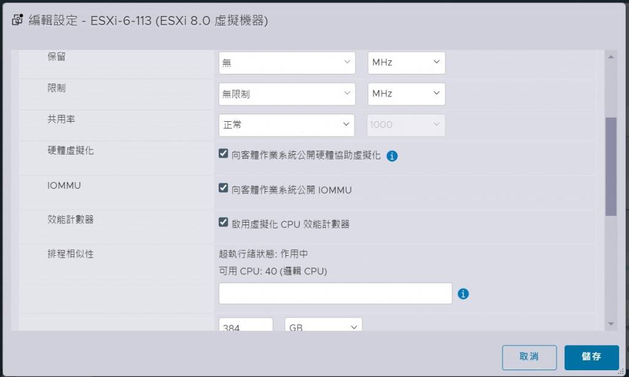The image size is (629, 377).
Task: Click the VM edit icon in dialog title
Action: 18,20
